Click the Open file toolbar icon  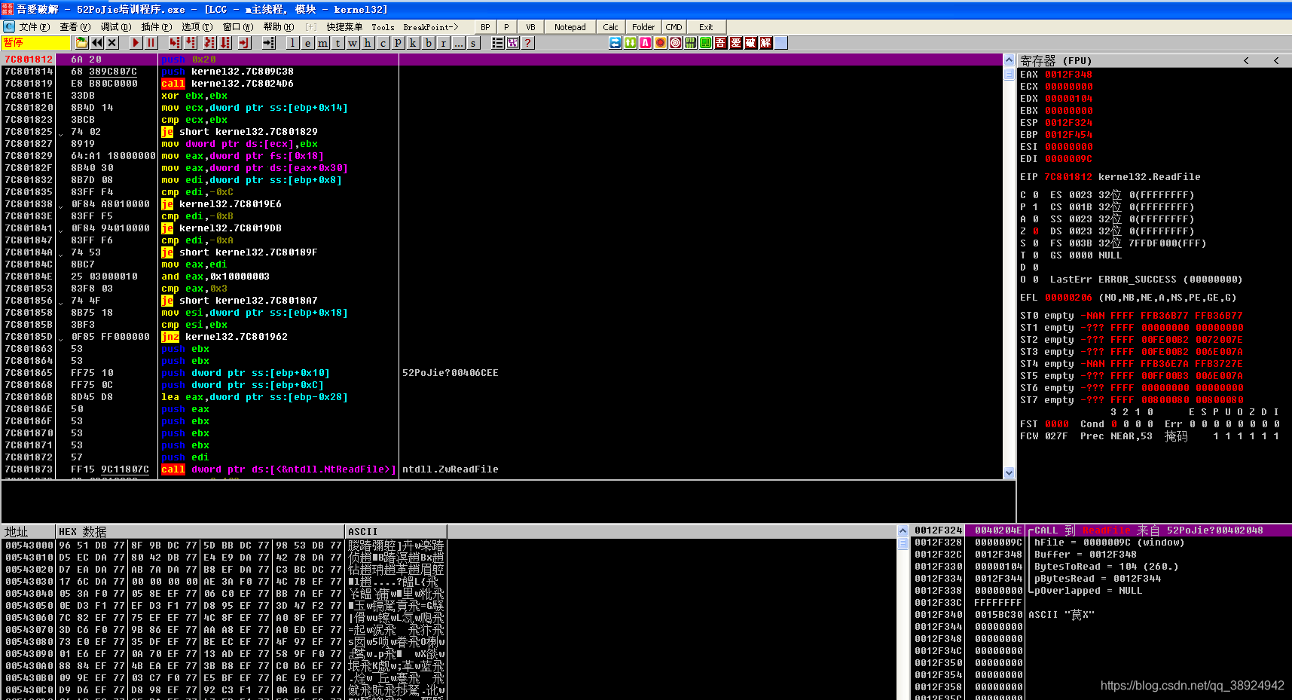(82, 43)
